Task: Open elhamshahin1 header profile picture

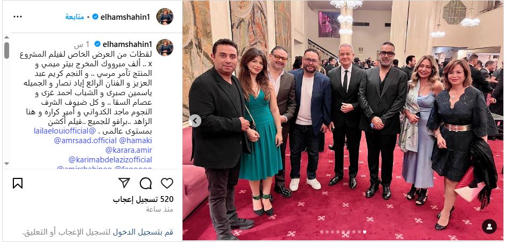Action: [165, 17]
